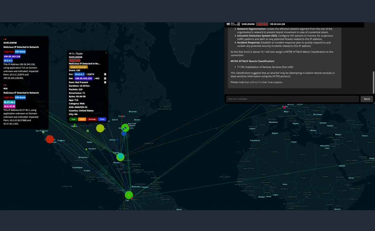Viewport: 375px width, 231px height.
Task: Click red node near Los Angeles on map
Action: [50, 139]
